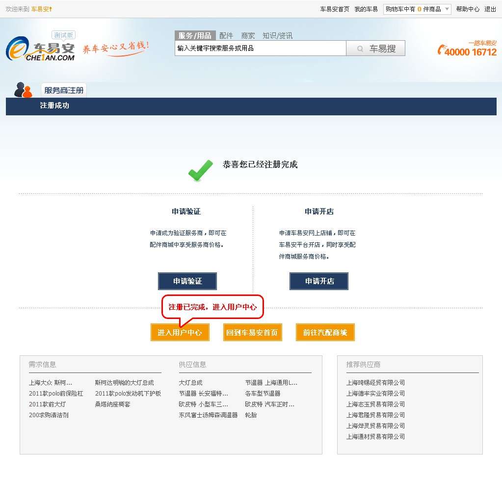Open supplier 上海德丰实业有限公司

(x=375, y=394)
